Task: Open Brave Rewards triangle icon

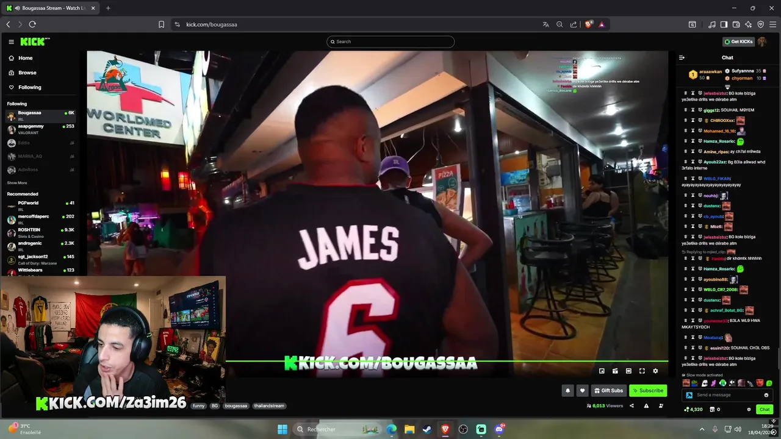Action: (602, 24)
